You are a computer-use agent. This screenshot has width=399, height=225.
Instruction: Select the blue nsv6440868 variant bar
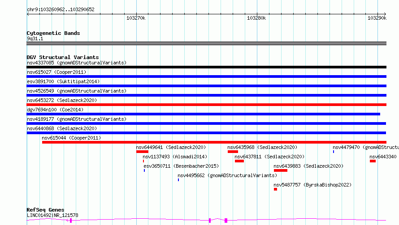206,133
